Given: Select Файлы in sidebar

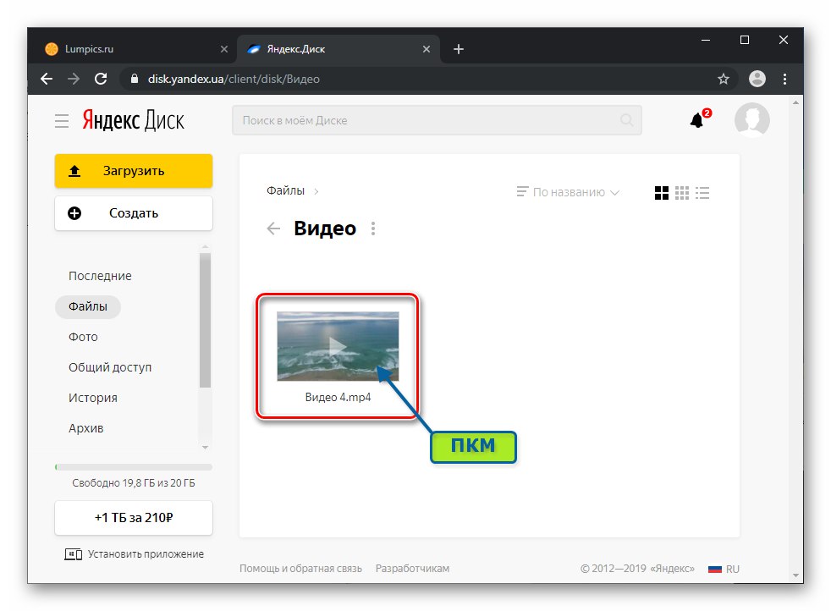Looking at the screenshot, I should point(88,306).
